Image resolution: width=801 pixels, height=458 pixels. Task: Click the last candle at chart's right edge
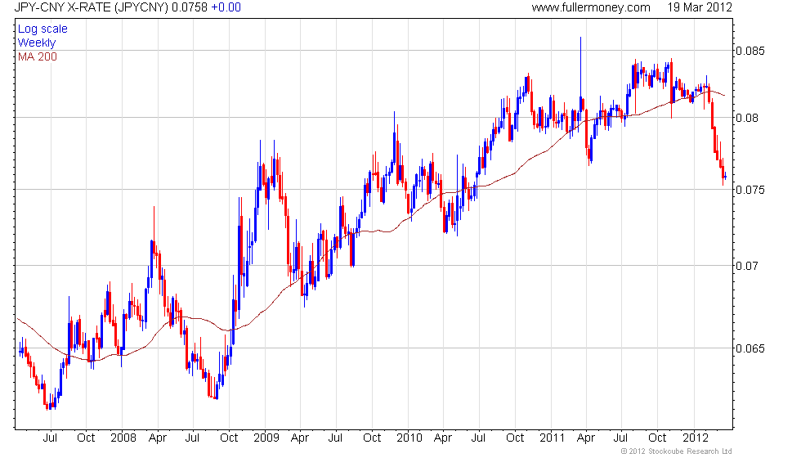tap(726, 177)
